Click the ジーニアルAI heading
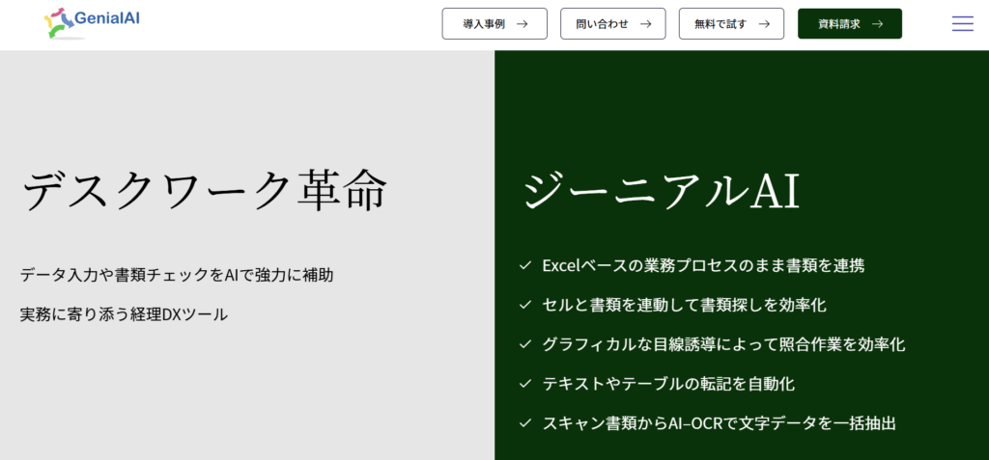The width and height of the screenshot is (989, 460). (x=661, y=191)
